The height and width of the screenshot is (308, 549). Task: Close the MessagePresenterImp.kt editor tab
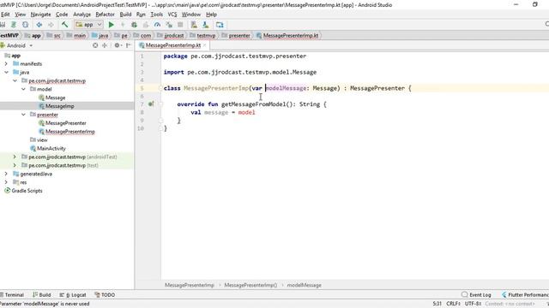tap(205, 45)
